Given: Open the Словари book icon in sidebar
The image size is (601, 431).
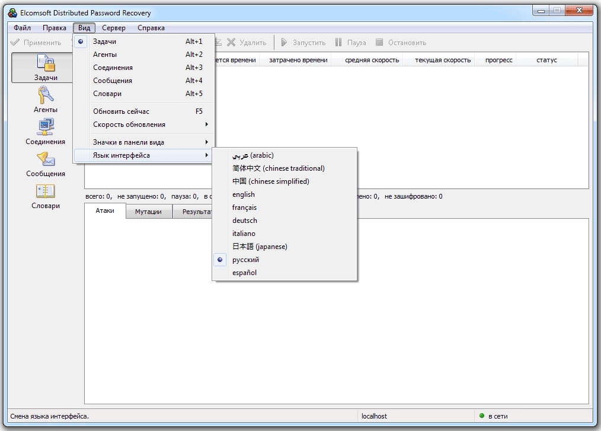Looking at the screenshot, I should (46, 191).
